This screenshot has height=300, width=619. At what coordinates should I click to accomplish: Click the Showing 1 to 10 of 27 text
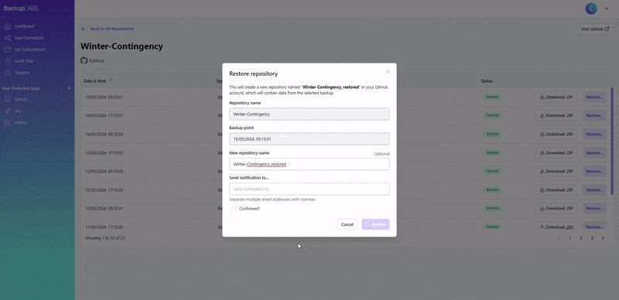click(x=105, y=238)
